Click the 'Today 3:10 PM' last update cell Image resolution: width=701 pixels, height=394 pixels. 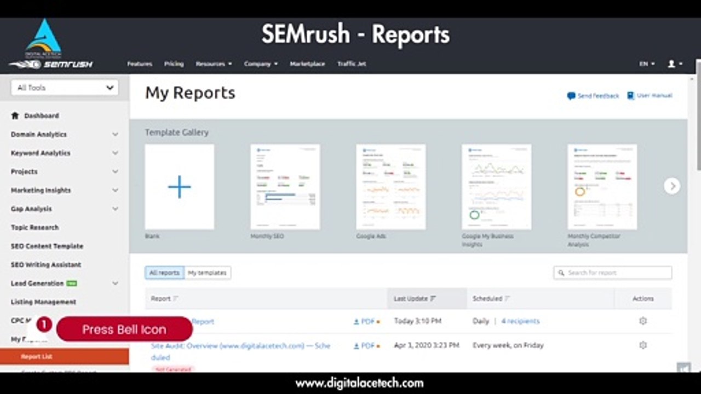[x=417, y=321]
